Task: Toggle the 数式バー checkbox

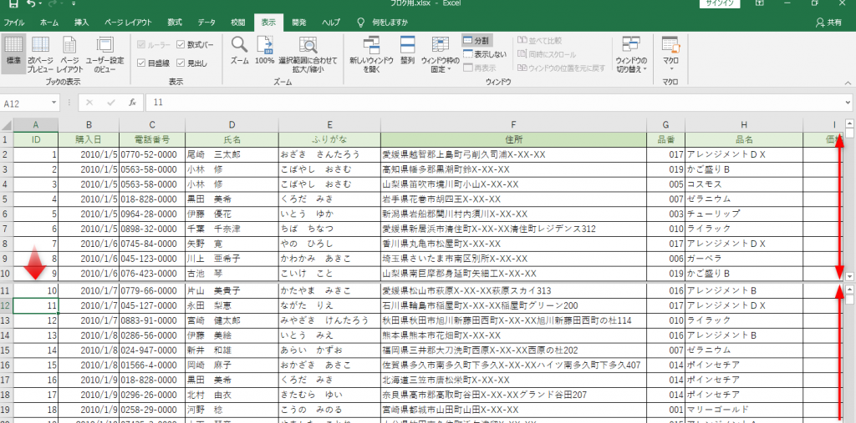Action: click(x=181, y=44)
